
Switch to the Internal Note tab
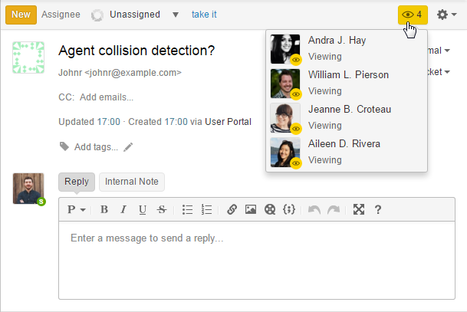coord(132,182)
